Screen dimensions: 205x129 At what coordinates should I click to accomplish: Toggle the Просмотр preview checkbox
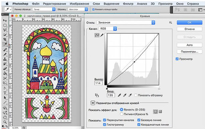click(177, 59)
